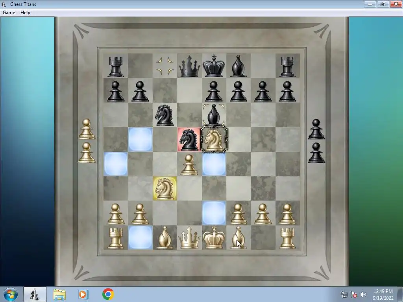Select the white pawn on g2
403x302 pixels.
263,214
